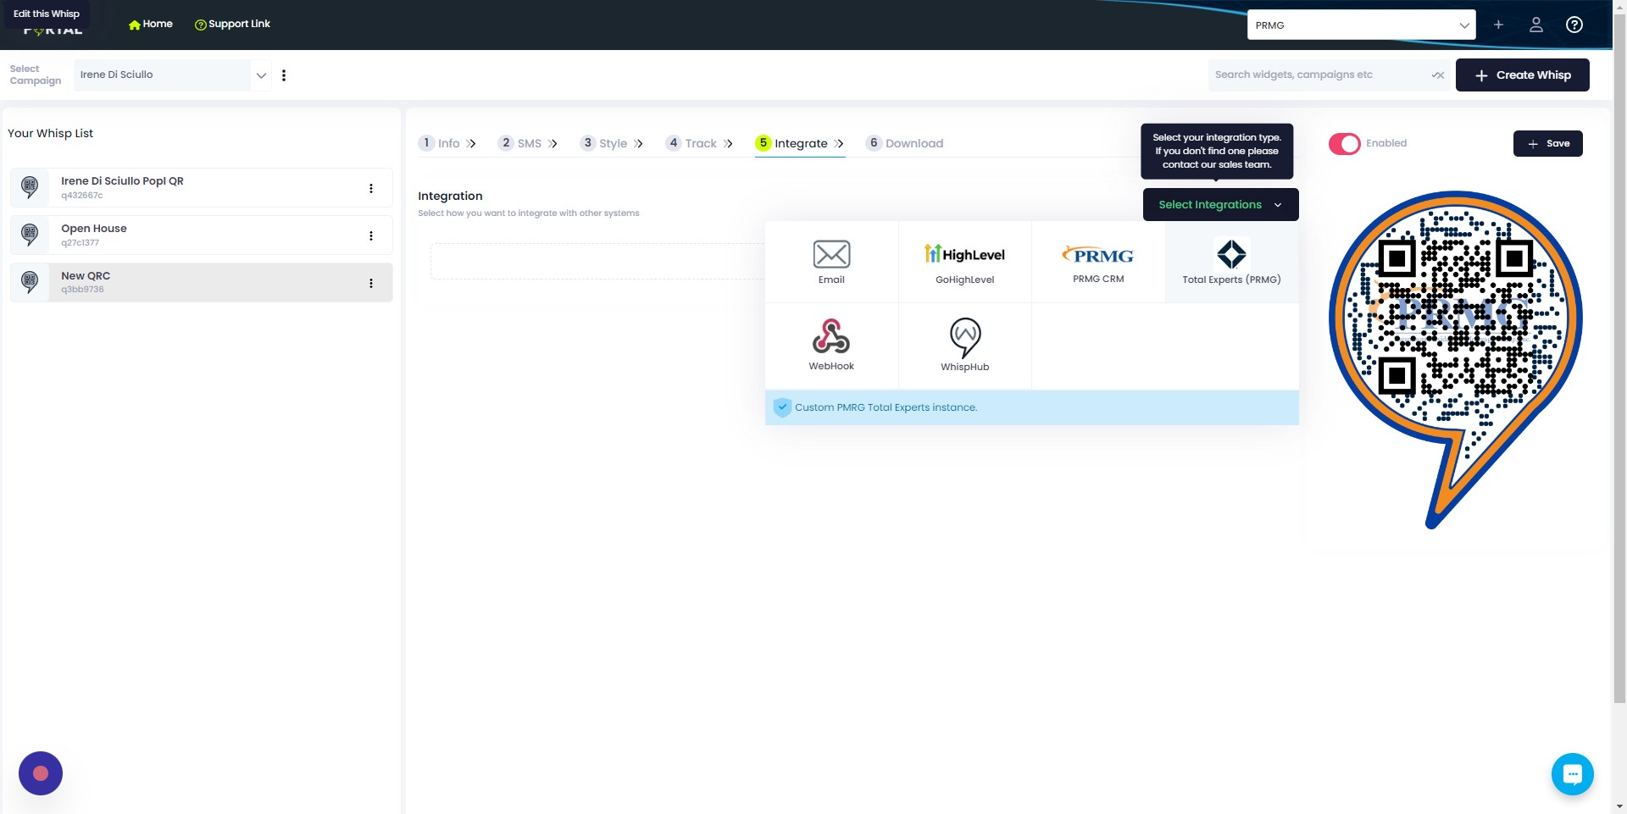Screen dimensions: 1627x814
Task: Click the plus icon beside PRMG selector
Action: pyautogui.click(x=1498, y=25)
